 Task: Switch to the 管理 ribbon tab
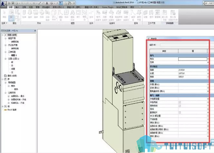click(37, 7)
